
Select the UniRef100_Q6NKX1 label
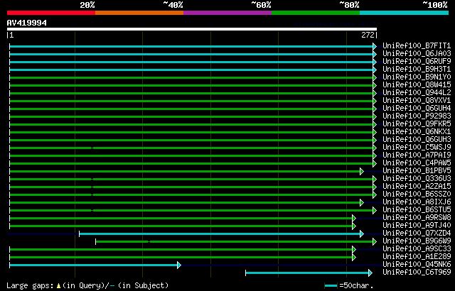pos(417,132)
